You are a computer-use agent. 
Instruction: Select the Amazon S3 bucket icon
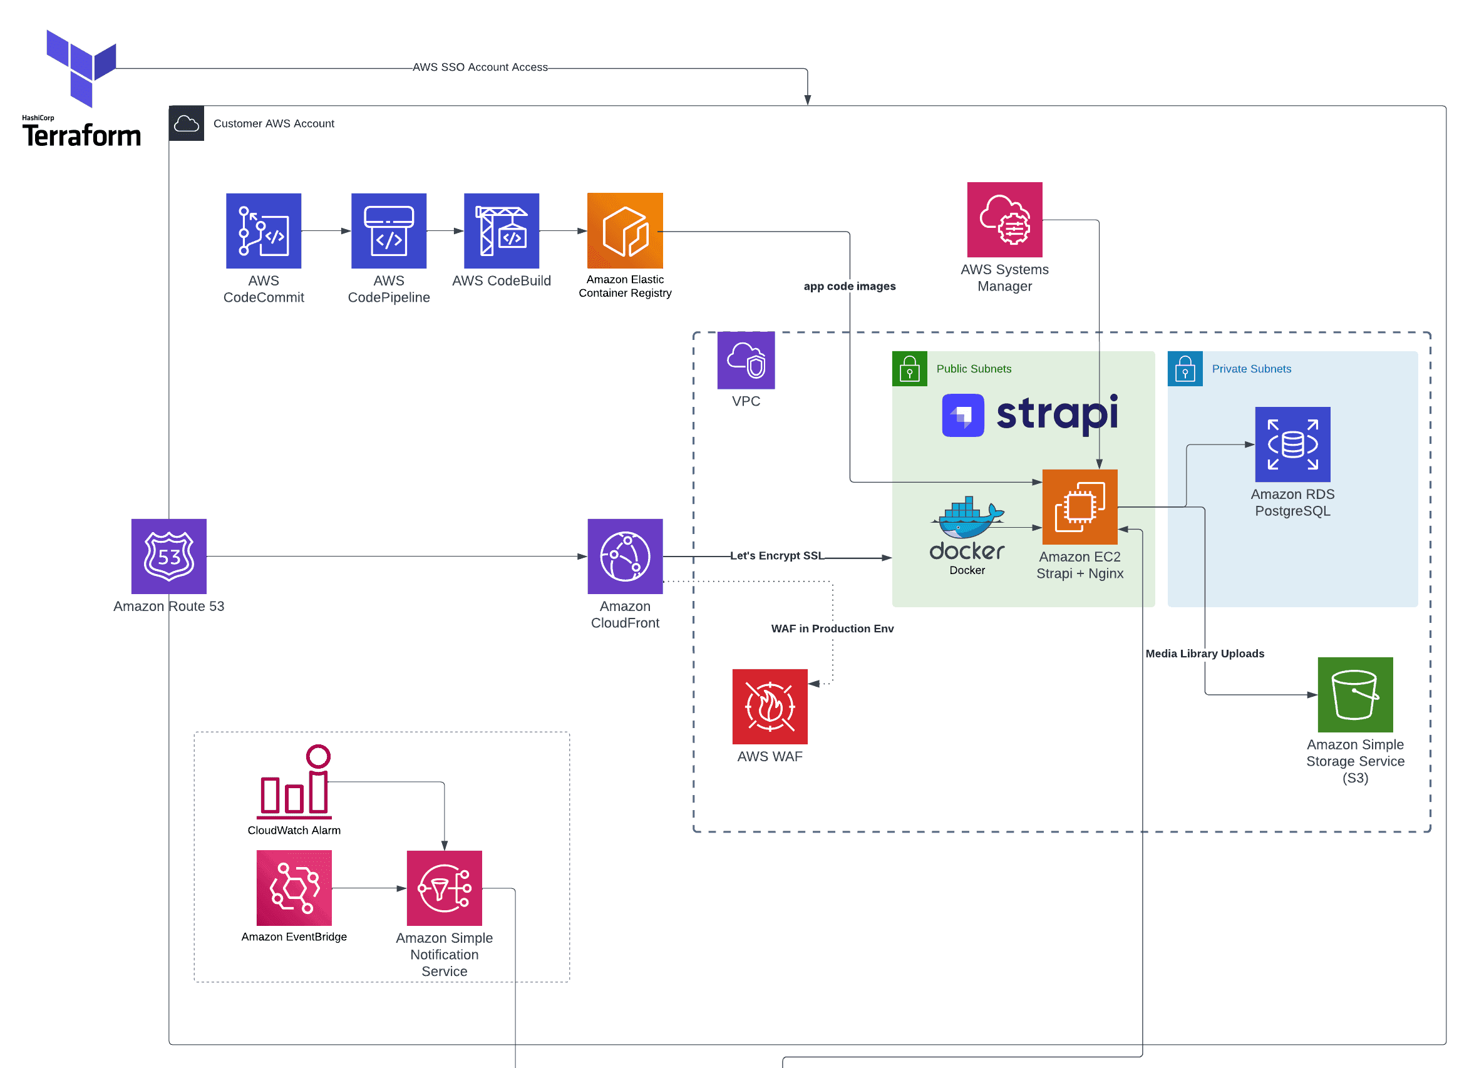(x=1355, y=694)
